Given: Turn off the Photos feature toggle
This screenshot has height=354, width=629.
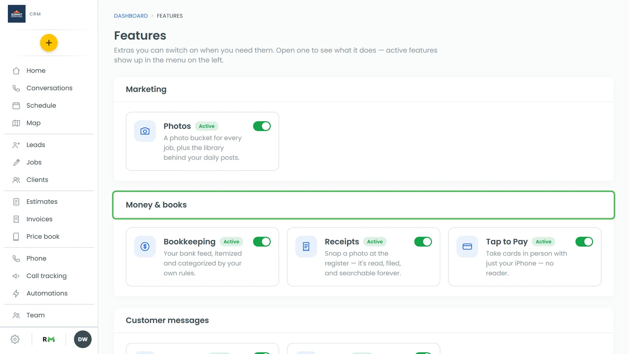Looking at the screenshot, I should pos(262,126).
